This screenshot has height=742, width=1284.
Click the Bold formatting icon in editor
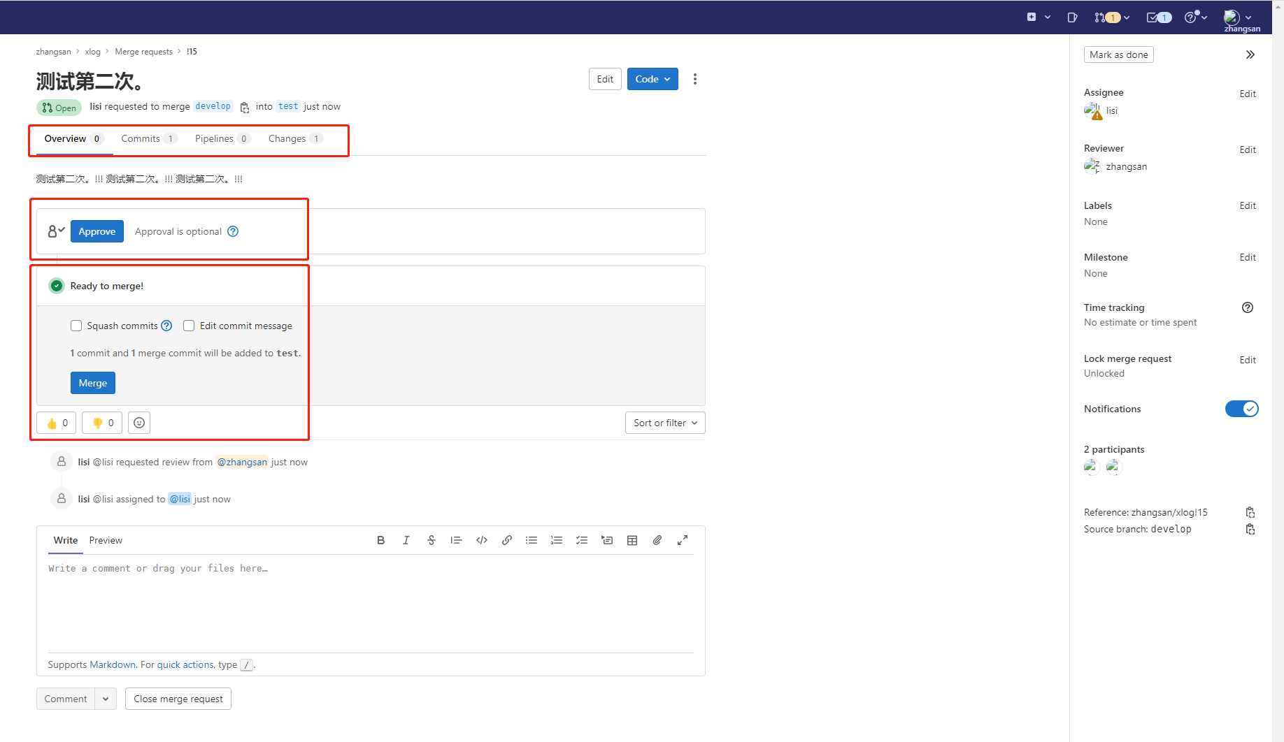coord(380,540)
